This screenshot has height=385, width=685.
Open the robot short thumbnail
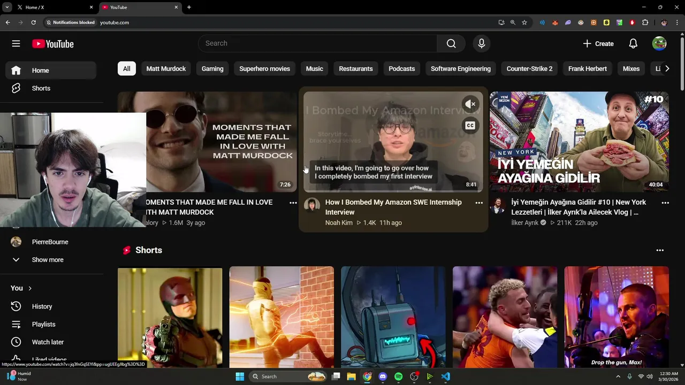point(393,317)
